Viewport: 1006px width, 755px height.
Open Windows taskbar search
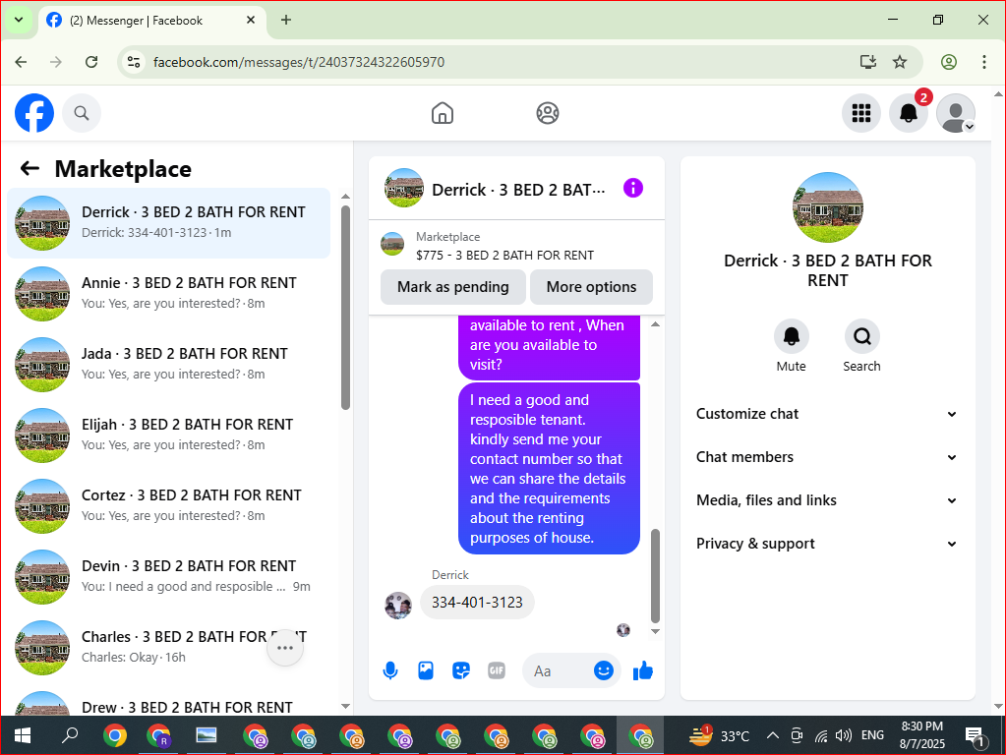click(69, 735)
